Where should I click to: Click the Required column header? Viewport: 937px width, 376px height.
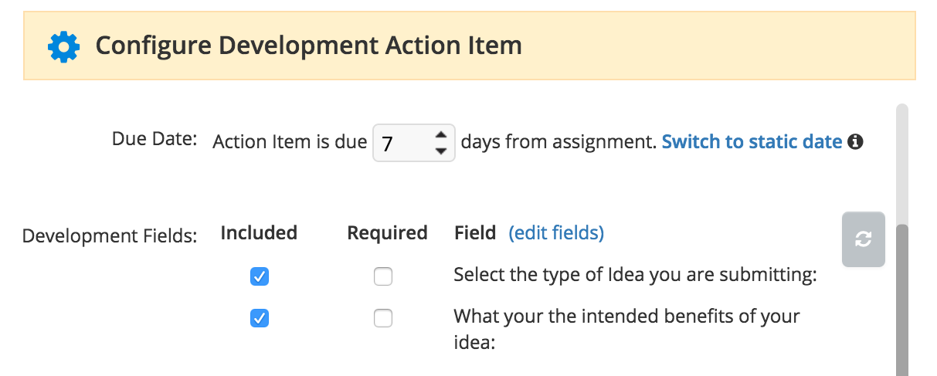click(387, 233)
